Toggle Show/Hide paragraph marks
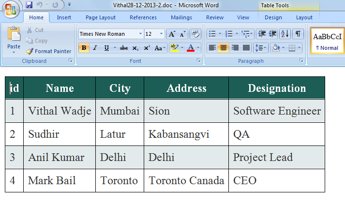Viewport: 345px width, 204px height. [298, 34]
